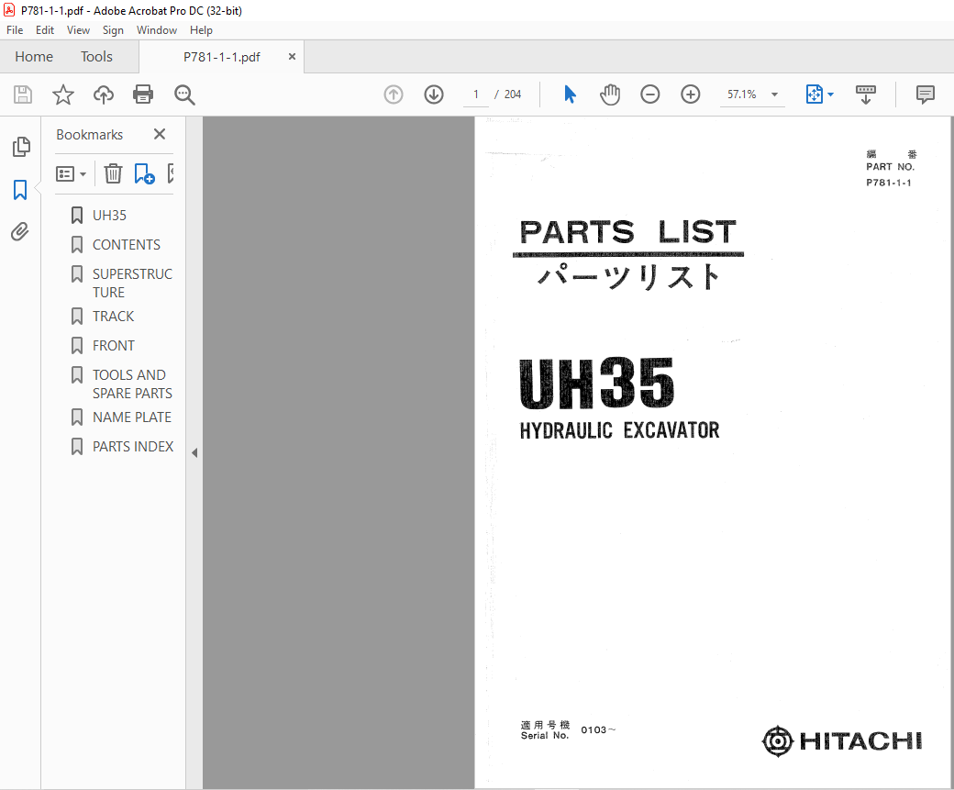The image size is (954, 790).
Task: Jump to the UH35 bookmark
Action: click(x=109, y=216)
